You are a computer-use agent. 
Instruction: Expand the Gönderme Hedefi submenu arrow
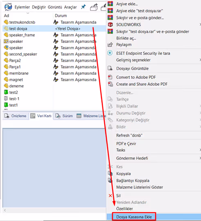200,158
